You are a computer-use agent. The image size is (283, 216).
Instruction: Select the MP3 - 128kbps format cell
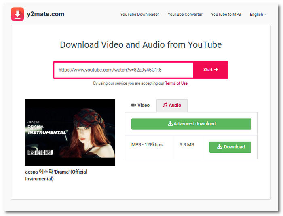(149, 147)
